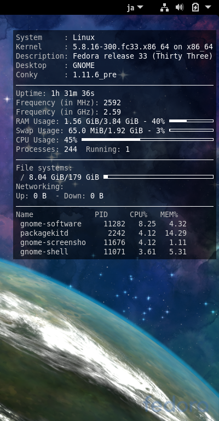The height and width of the screenshot is (421, 219).
Task: Click the frequency value 2.59
Action: tap(112, 112)
